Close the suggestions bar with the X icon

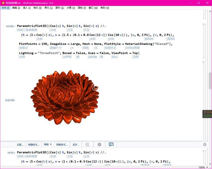pos(205,145)
